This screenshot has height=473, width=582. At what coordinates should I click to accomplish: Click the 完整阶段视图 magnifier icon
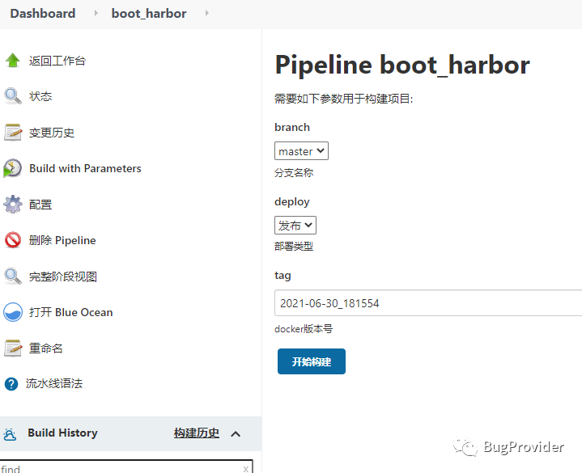(x=13, y=277)
